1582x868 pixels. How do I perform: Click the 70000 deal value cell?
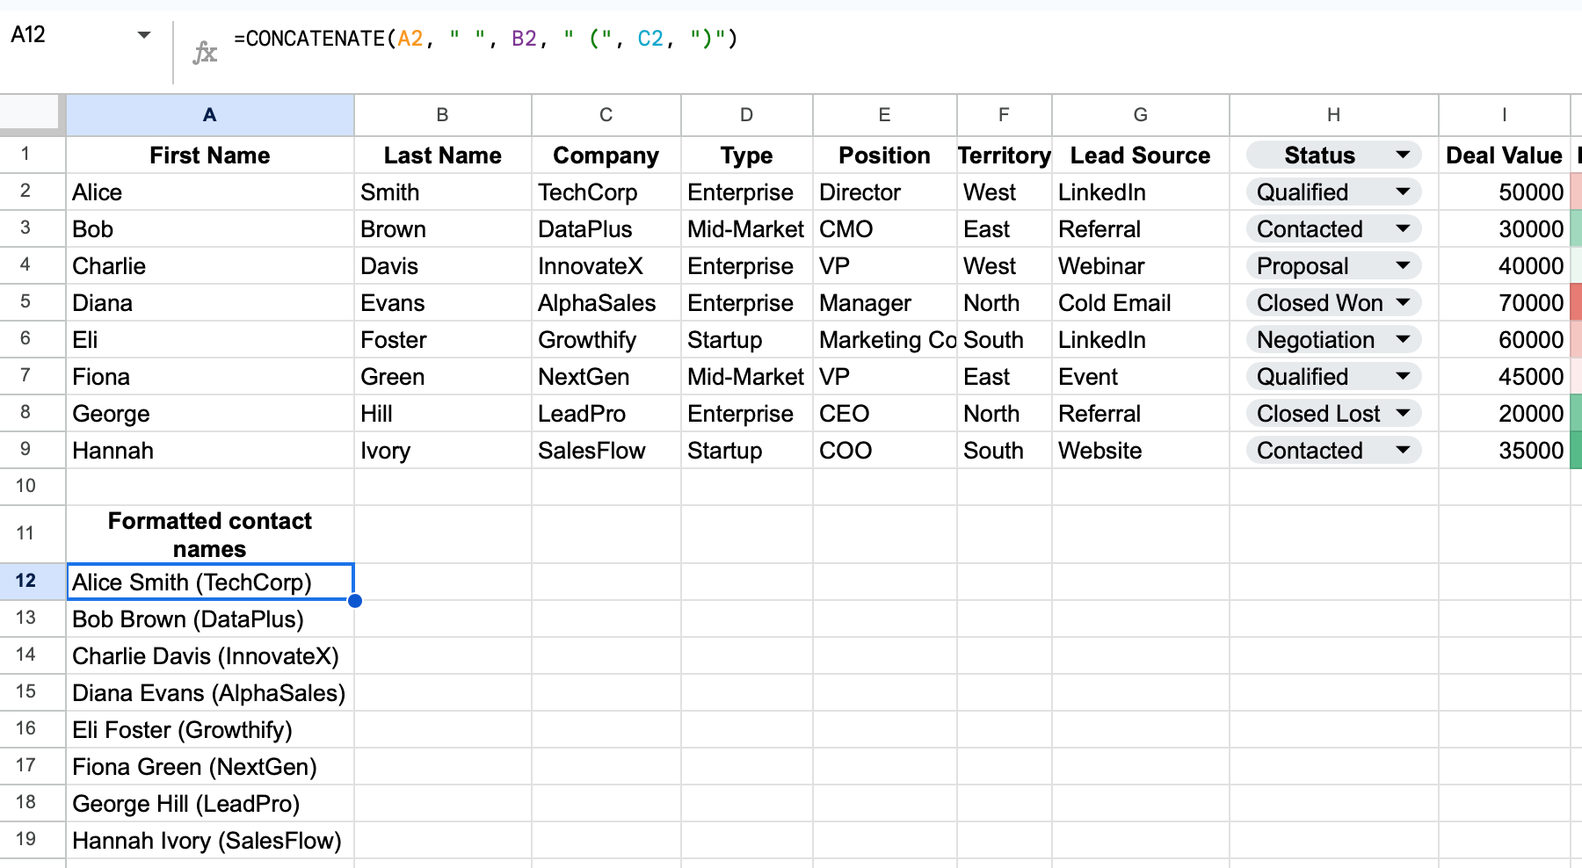1503,303
